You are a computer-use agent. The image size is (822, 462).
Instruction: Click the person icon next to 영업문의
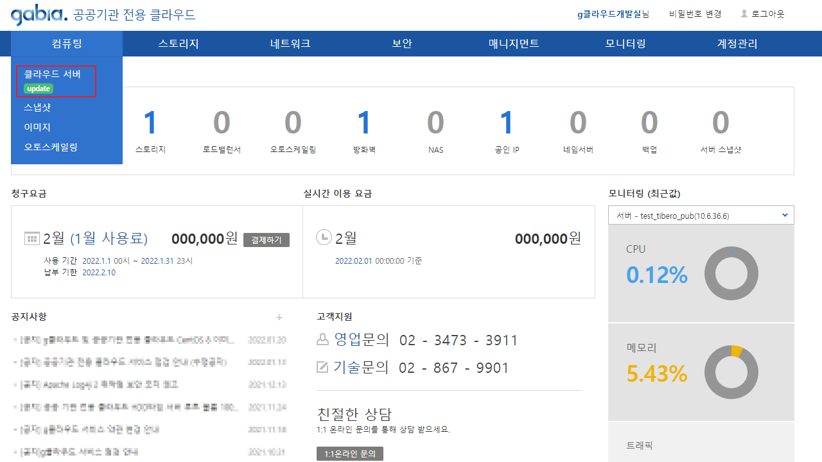pyautogui.click(x=322, y=340)
